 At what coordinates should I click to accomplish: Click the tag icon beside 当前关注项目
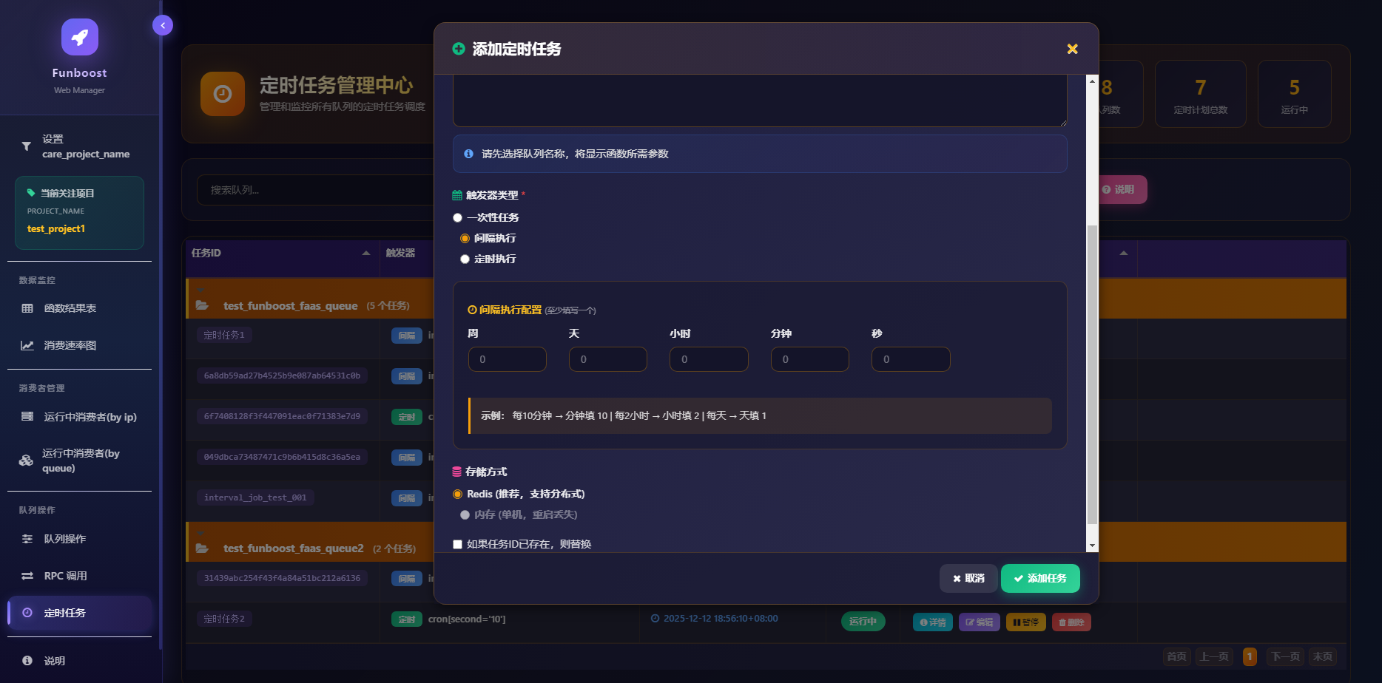point(31,193)
